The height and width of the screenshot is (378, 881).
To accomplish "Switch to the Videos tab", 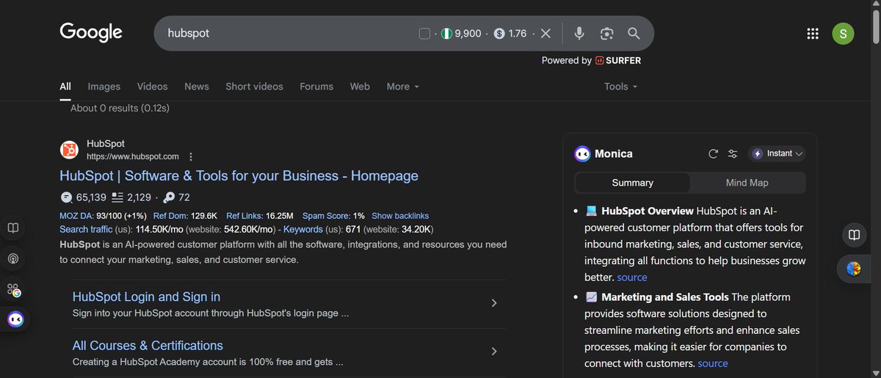I will [x=152, y=87].
